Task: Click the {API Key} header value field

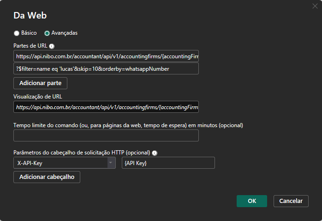Action: point(168,163)
